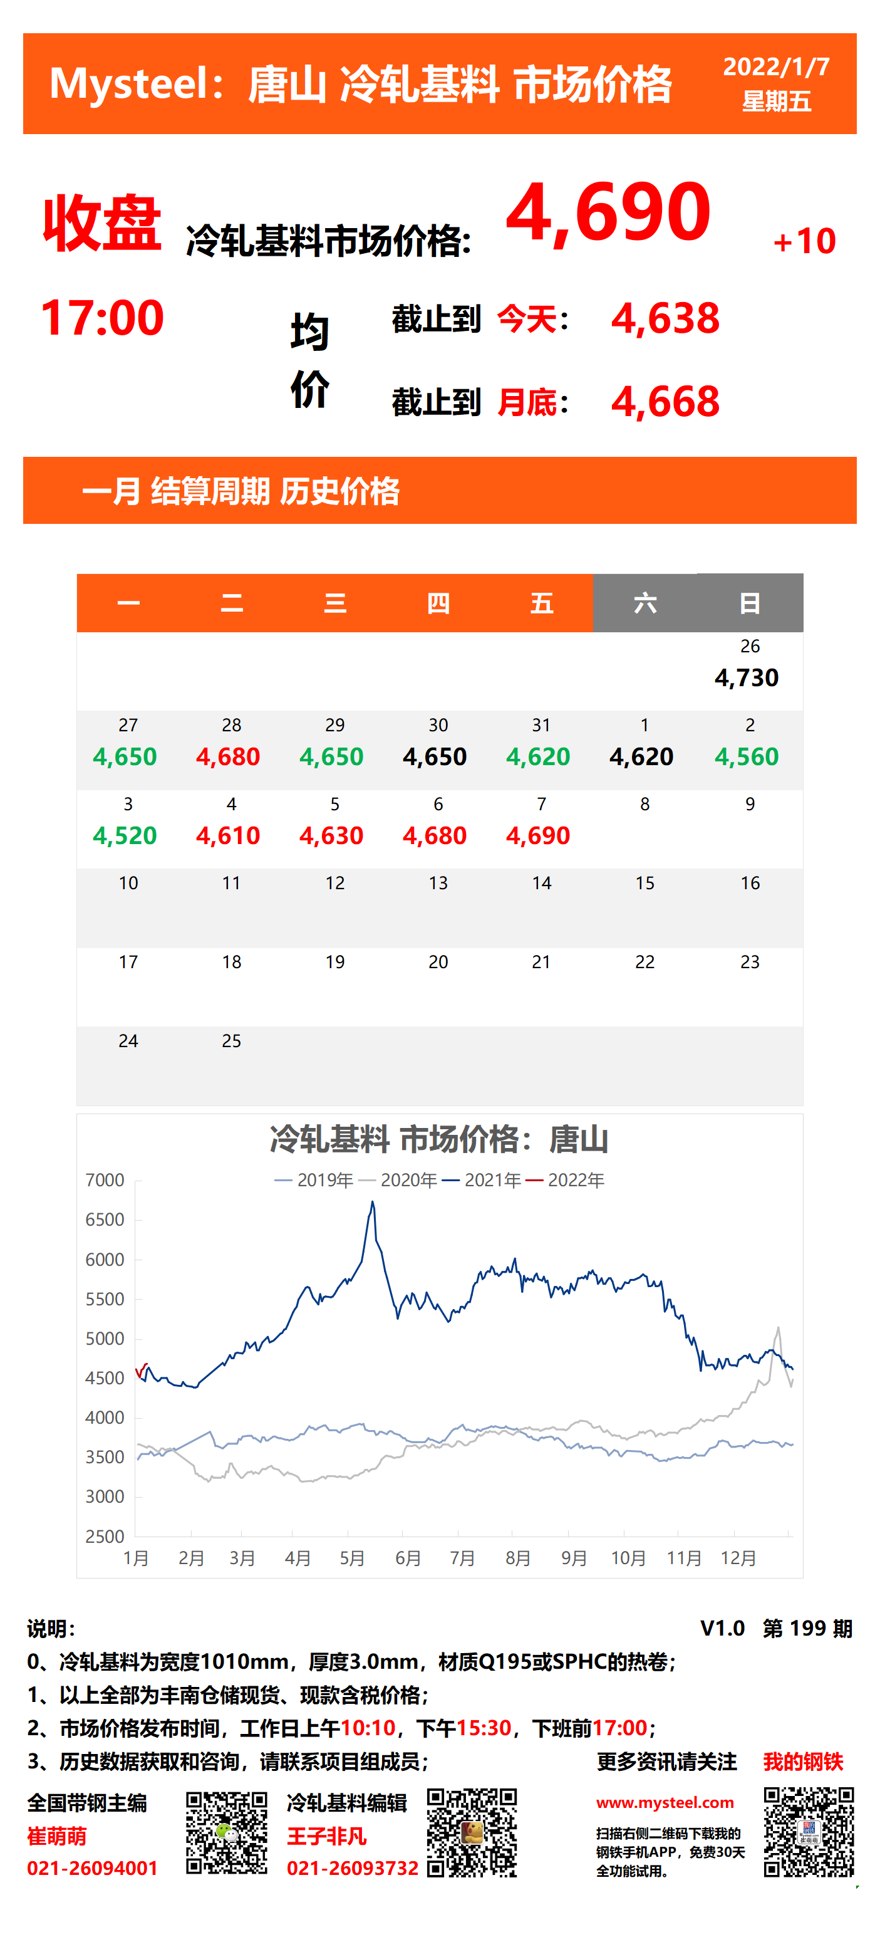Select the 五 Friday column header
The width and height of the screenshot is (880, 1942).
pos(542,603)
